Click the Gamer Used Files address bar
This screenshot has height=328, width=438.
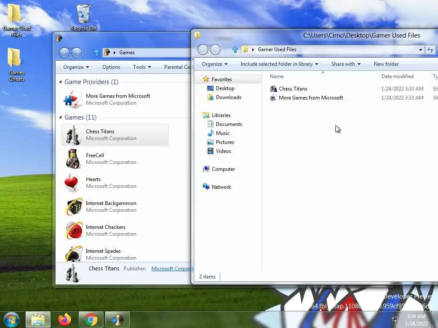(x=332, y=50)
